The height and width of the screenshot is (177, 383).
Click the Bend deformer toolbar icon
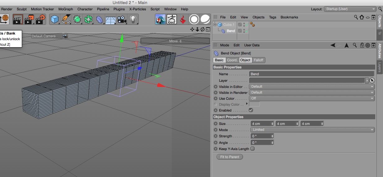(100, 20)
